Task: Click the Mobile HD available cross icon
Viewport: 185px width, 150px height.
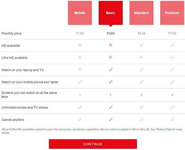Action: (x=80, y=45)
